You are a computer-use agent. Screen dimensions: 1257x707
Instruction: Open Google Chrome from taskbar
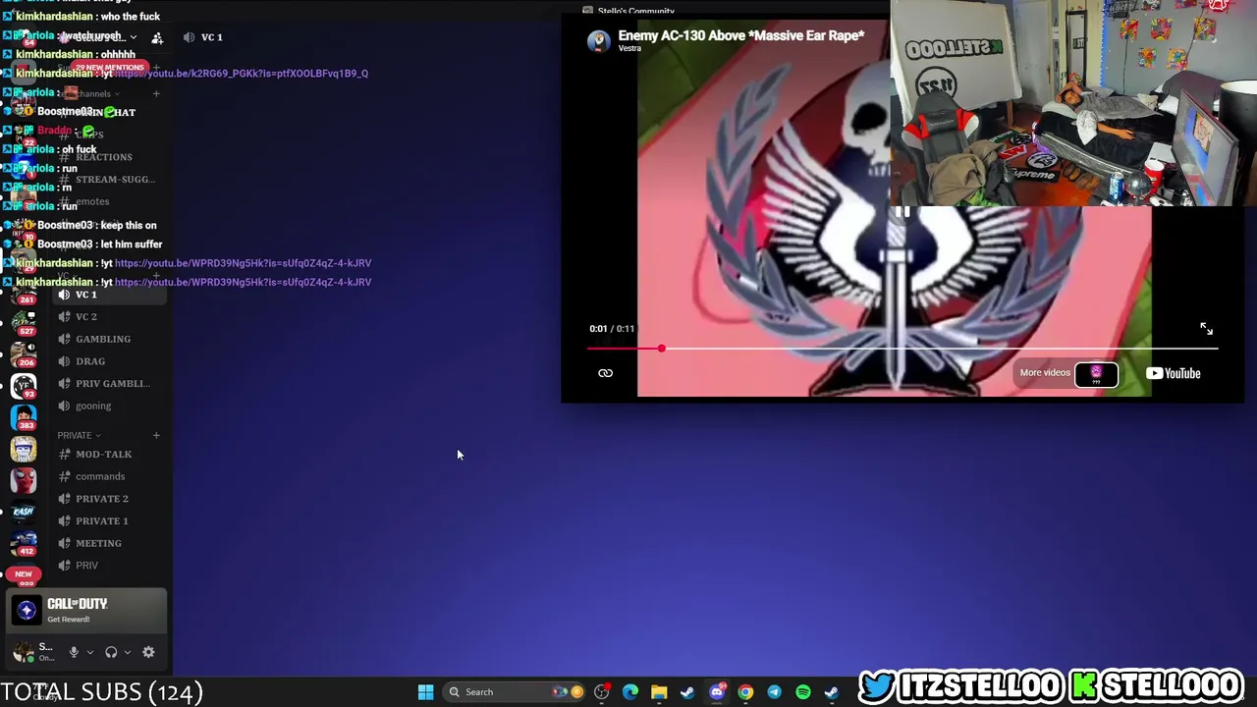745,692
